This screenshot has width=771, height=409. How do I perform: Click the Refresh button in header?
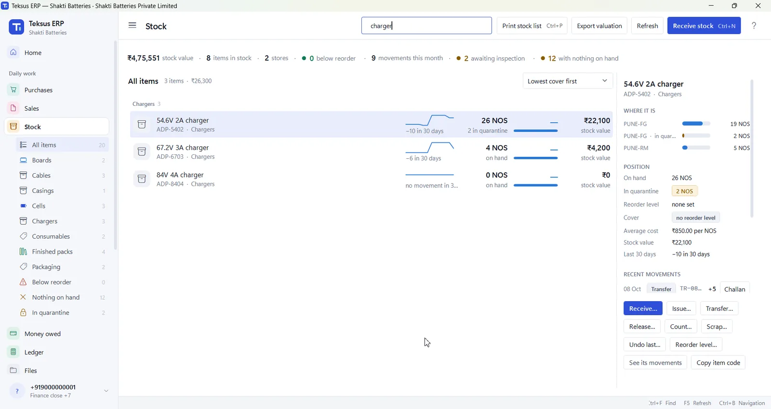click(x=647, y=26)
